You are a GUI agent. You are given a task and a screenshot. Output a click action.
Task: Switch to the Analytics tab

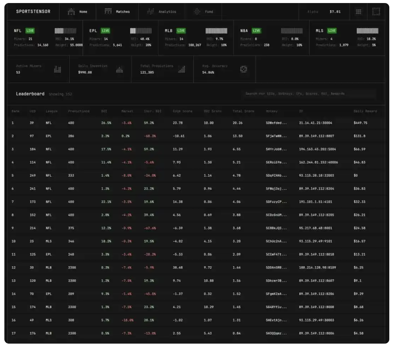click(167, 12)
